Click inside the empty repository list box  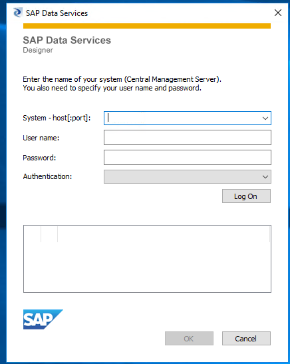tap(147, 259)
